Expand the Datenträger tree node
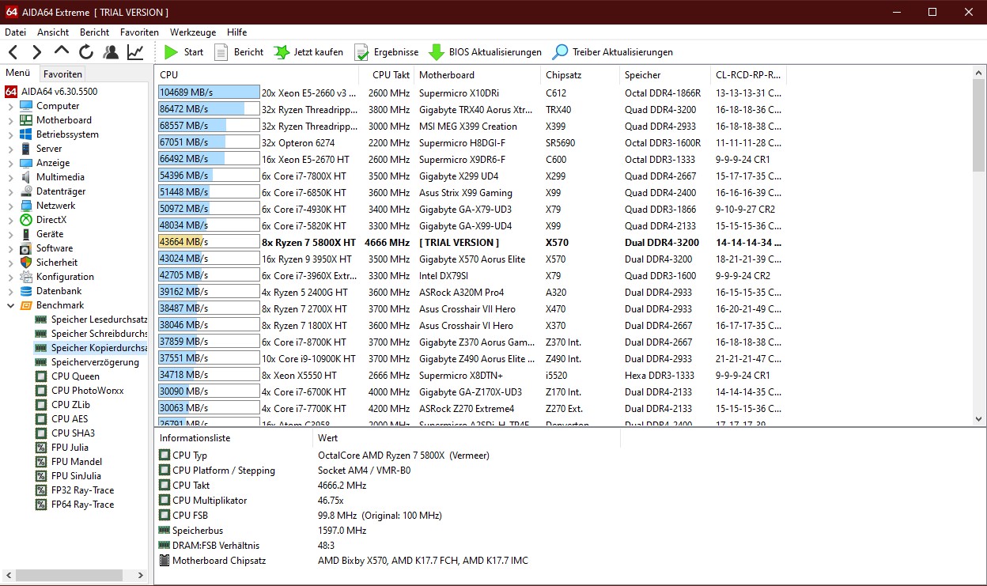The width and height of the screenshot is (987, 586). pos(10,191)
